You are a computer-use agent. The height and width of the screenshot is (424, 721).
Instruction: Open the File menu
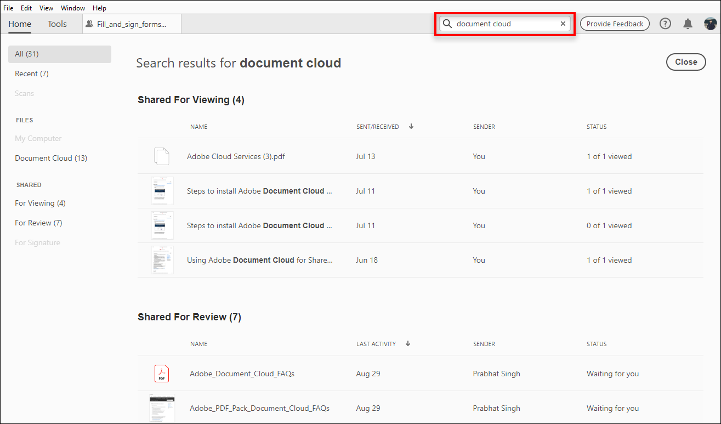[9, 8]
